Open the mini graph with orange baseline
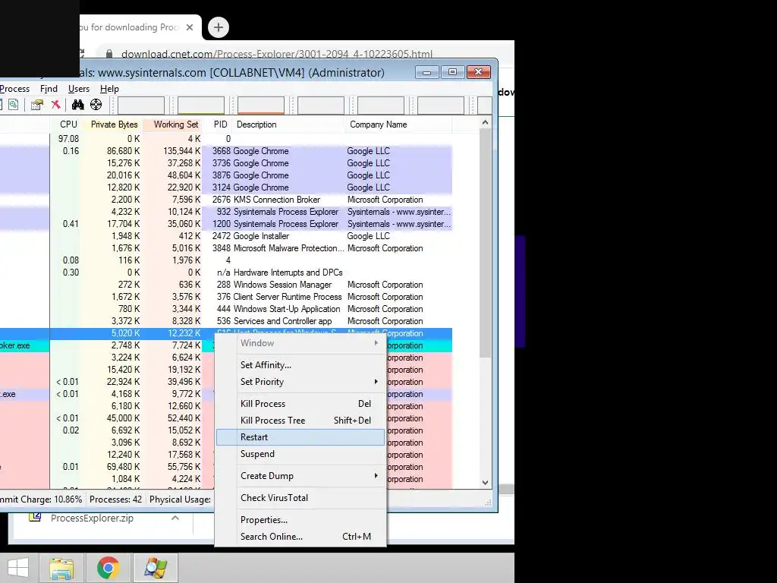 click(x=261, y=106)
